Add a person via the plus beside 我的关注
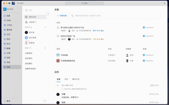The height and width of the screenshot is (105, 169). pyautogui.click(x=45, y=27)
